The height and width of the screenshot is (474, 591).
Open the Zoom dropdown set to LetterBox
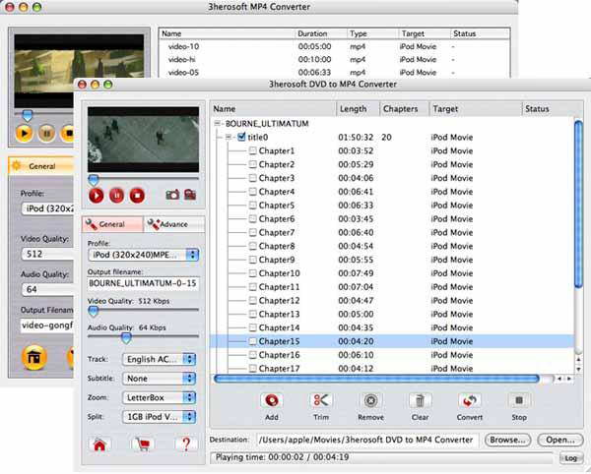tap(159, 397)
